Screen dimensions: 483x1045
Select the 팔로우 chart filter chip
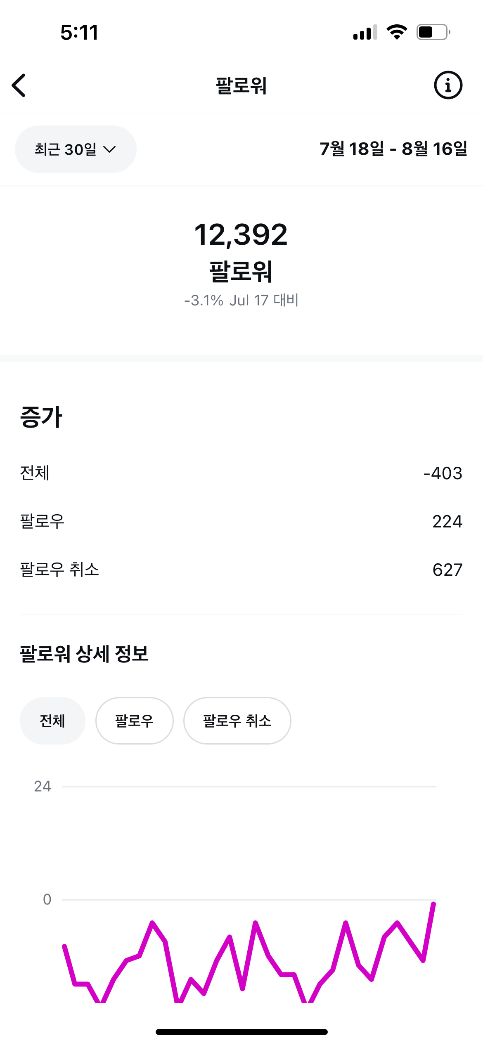coord(134,721)
